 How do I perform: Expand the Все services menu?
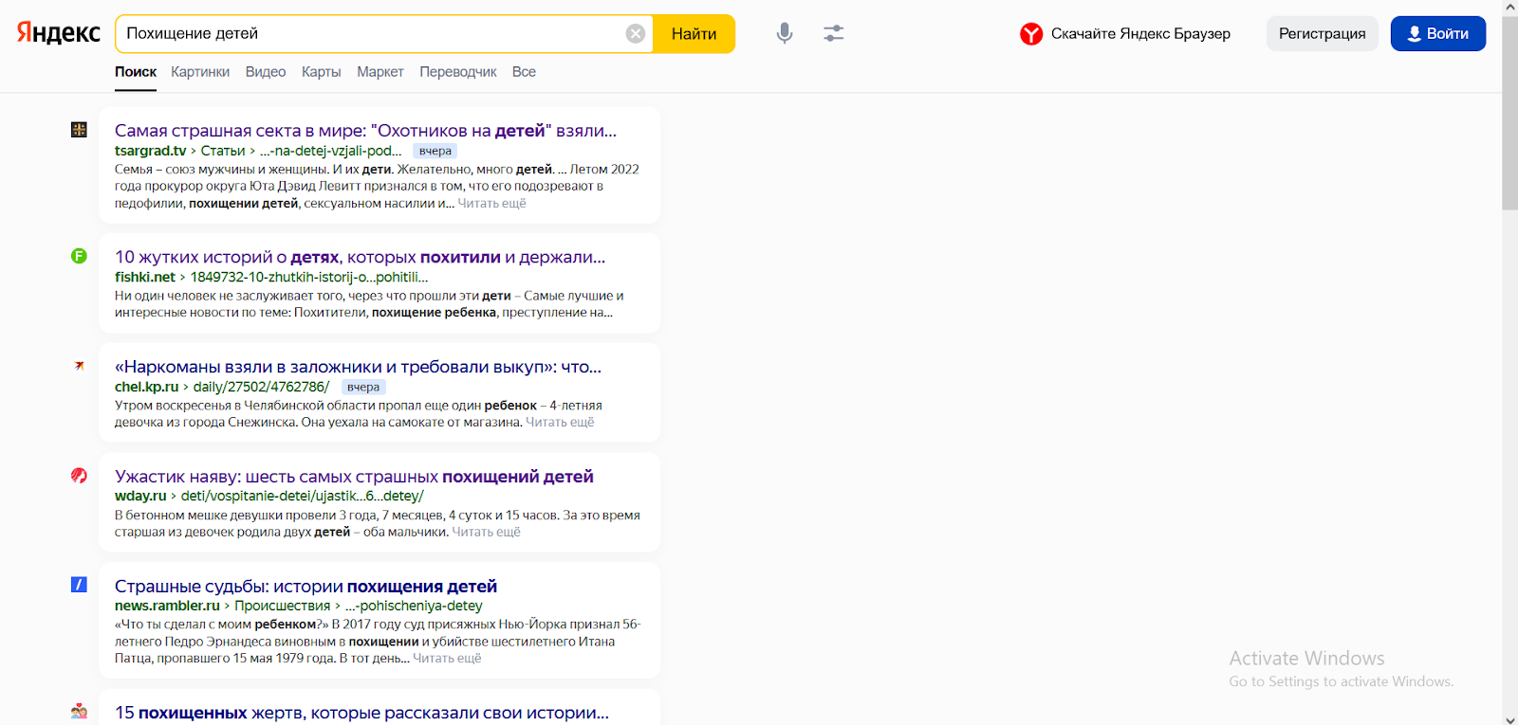pyautogui.click(x=524, y=72)
